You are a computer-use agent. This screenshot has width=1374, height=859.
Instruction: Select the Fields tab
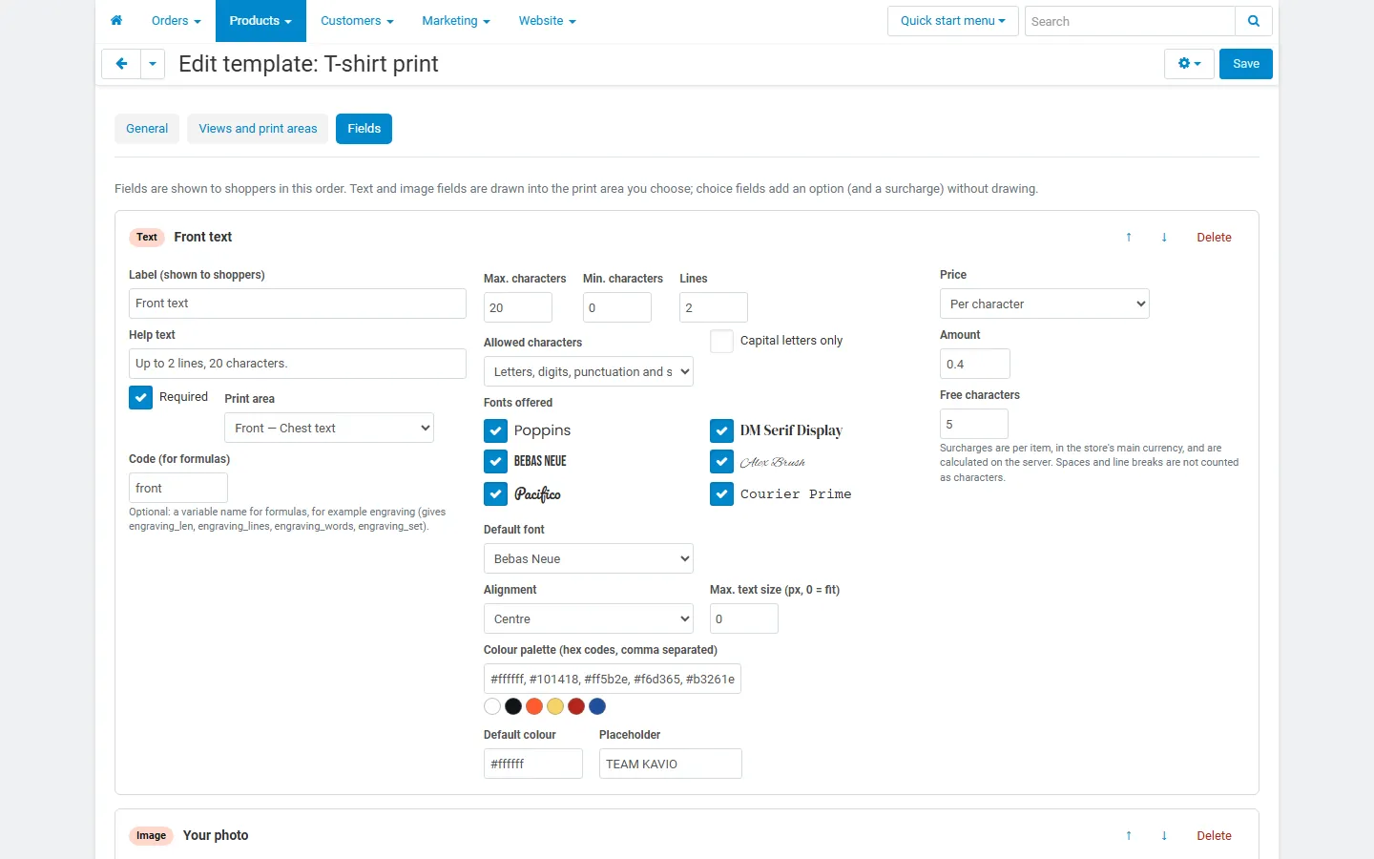[364, 129]
